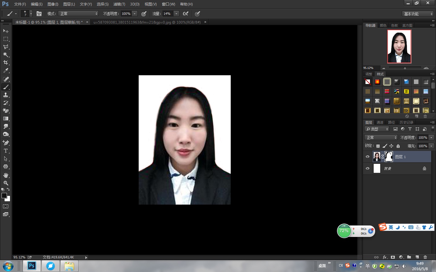The width and height of the screenshot is (436, 272).
Task: Open the brush preset picker arrow
Action: point(31,14)
